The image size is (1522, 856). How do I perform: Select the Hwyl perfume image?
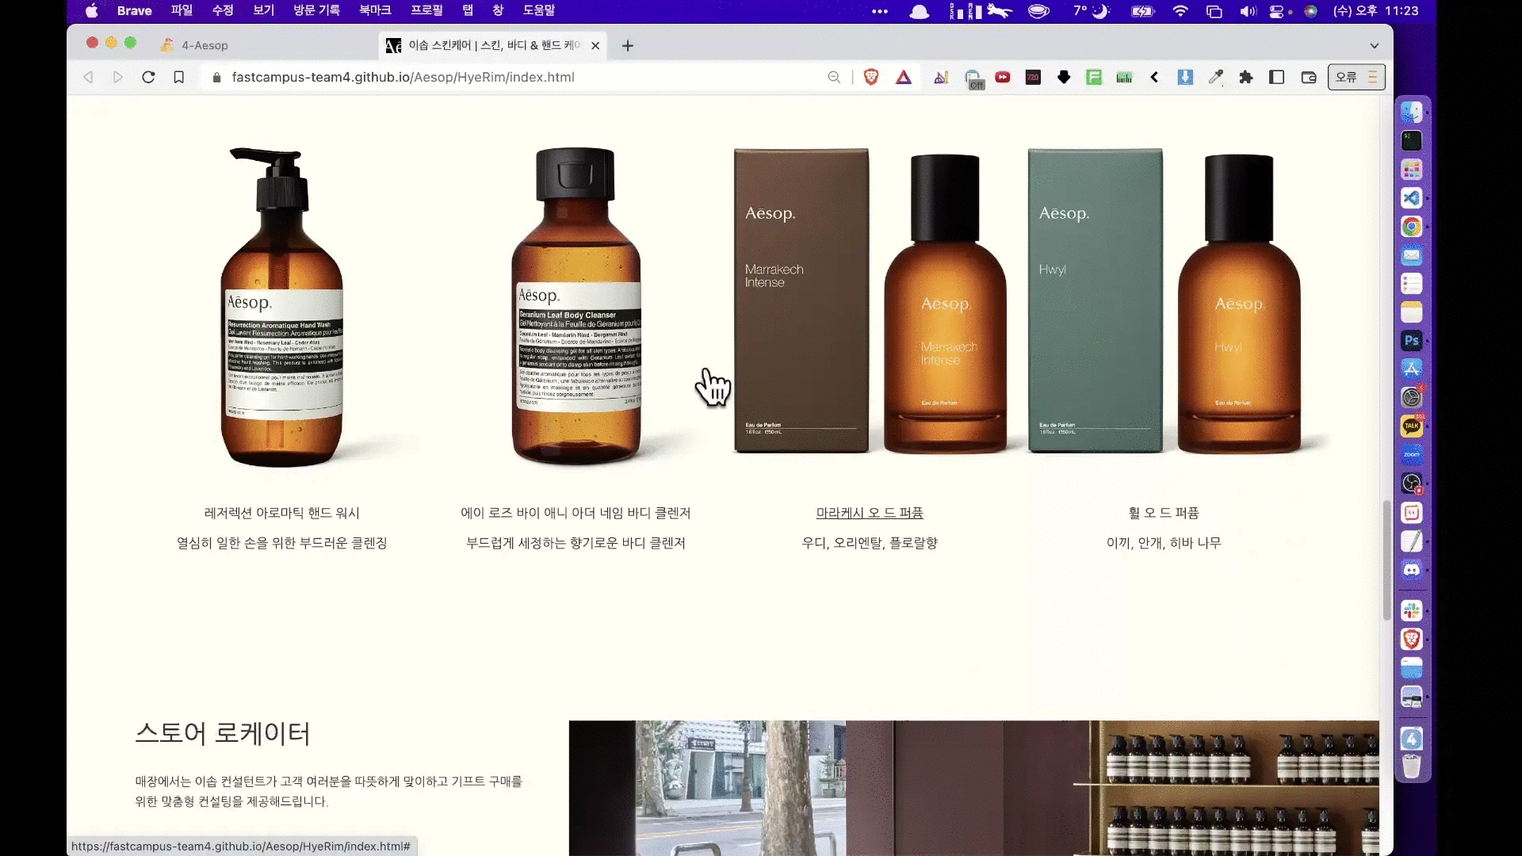(1164, 301)
